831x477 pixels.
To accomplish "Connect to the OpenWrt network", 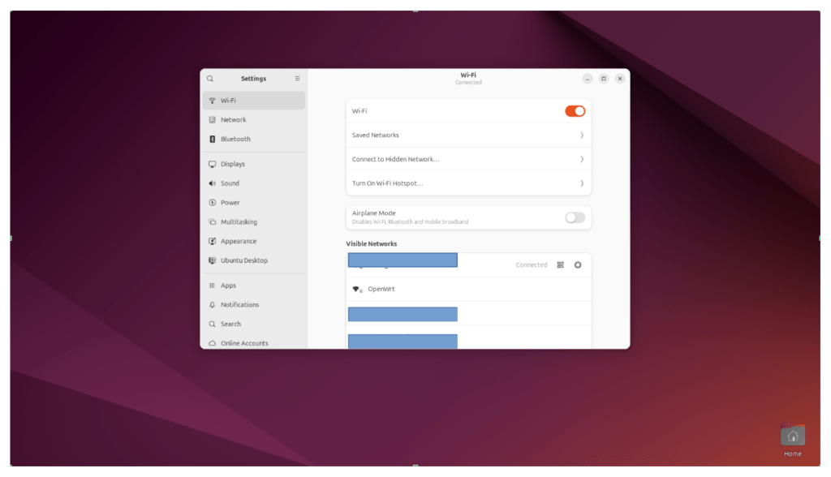I will click(x=468, y=290).
